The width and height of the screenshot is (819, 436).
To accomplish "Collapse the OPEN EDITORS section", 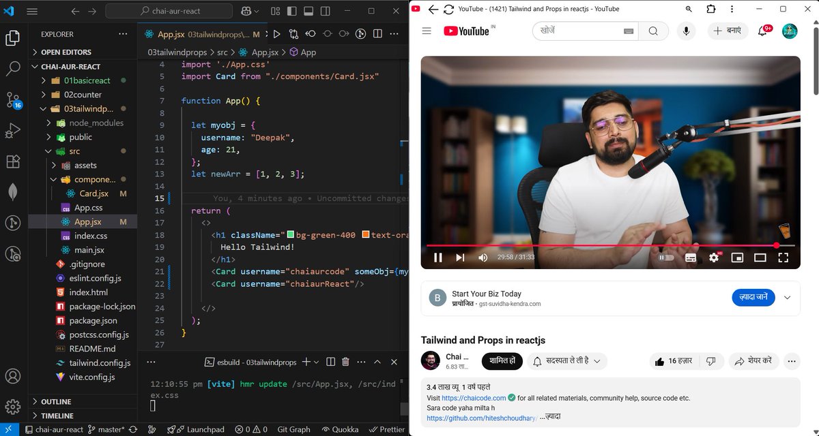I will (x=83, y=52).
